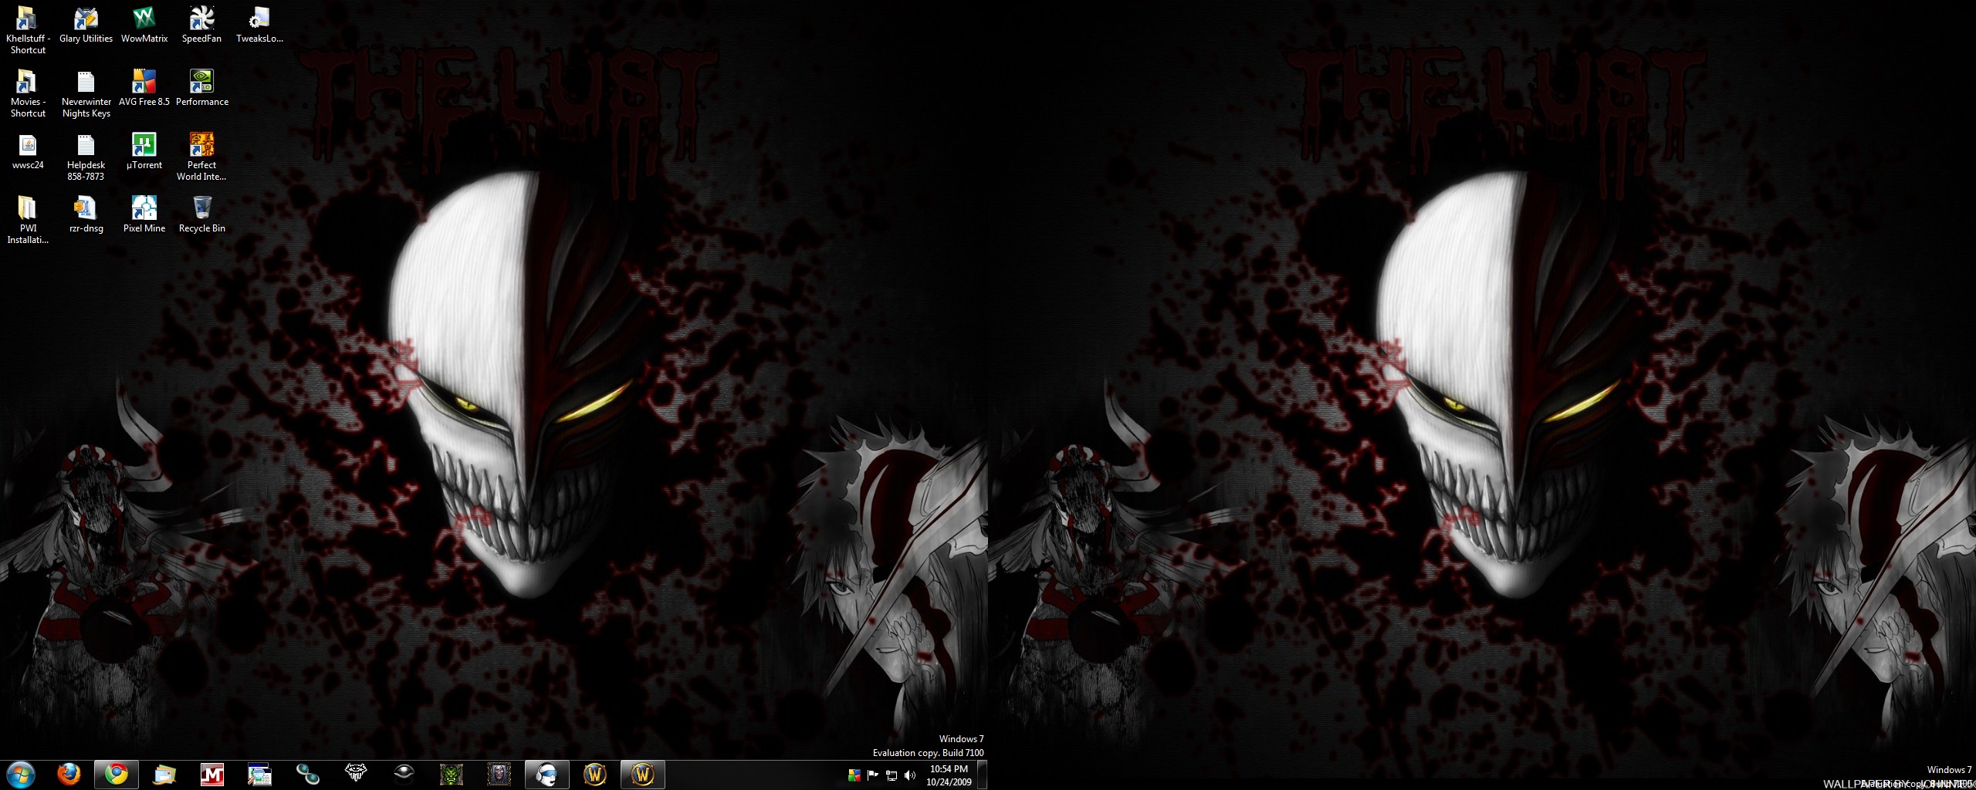Open the non-highlighted World of Warcraft taskbar icon

595,775
